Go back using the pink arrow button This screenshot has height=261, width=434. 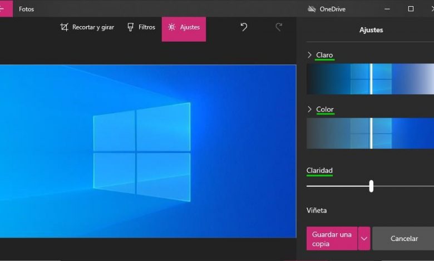(6, 8)
